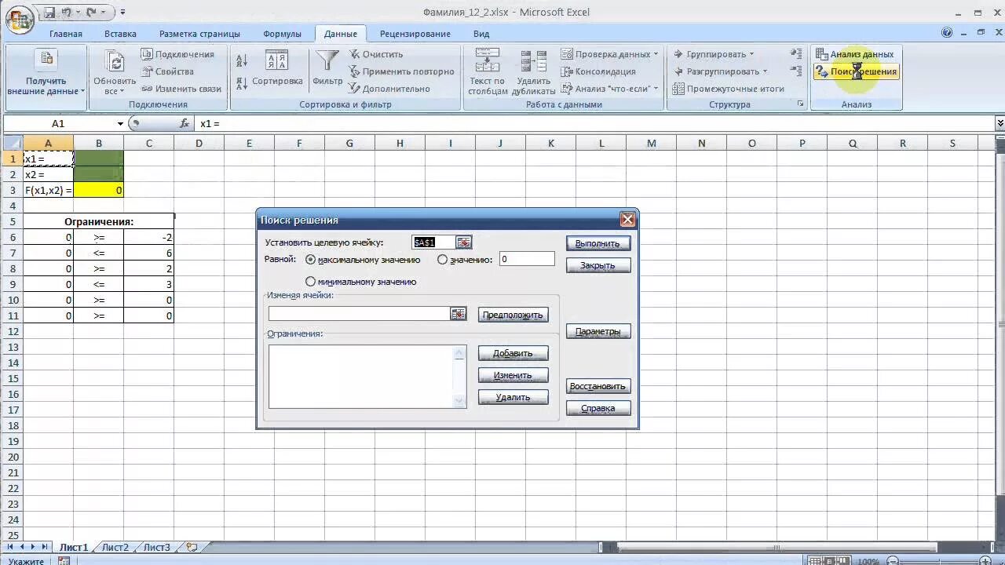The image size is (1005, 565).
Task: Click the Удалить constraint button
Action: (x=513, y=397)
